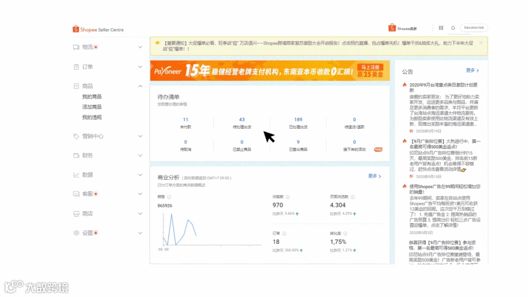This screenshot has width=528, height=297.
Task: Click the 财务 wallet icon
Action: [76, 156]
